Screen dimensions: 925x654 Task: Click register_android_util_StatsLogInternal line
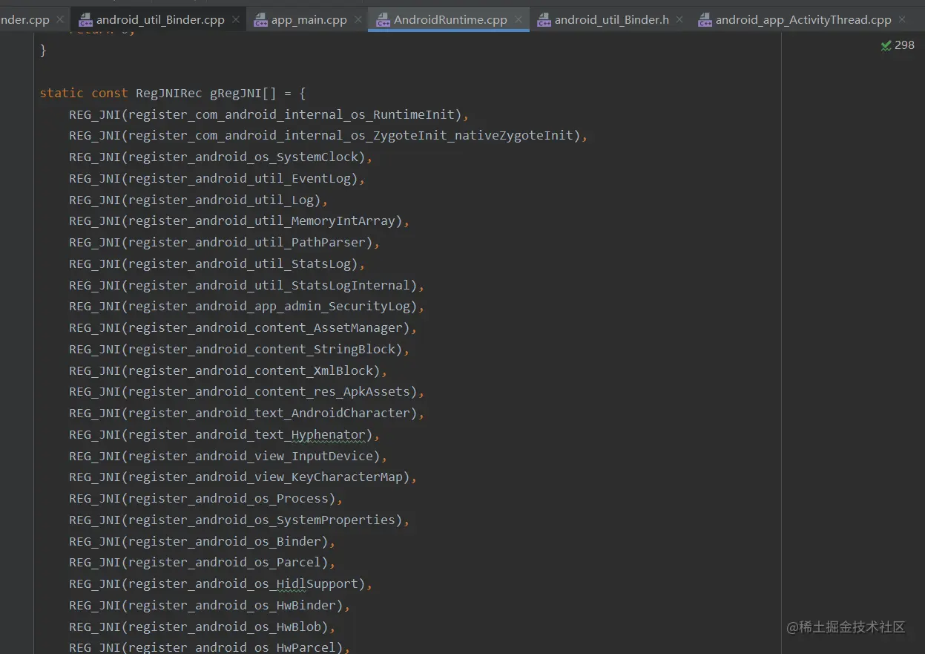pyautogui.click(x=247, y=285)
